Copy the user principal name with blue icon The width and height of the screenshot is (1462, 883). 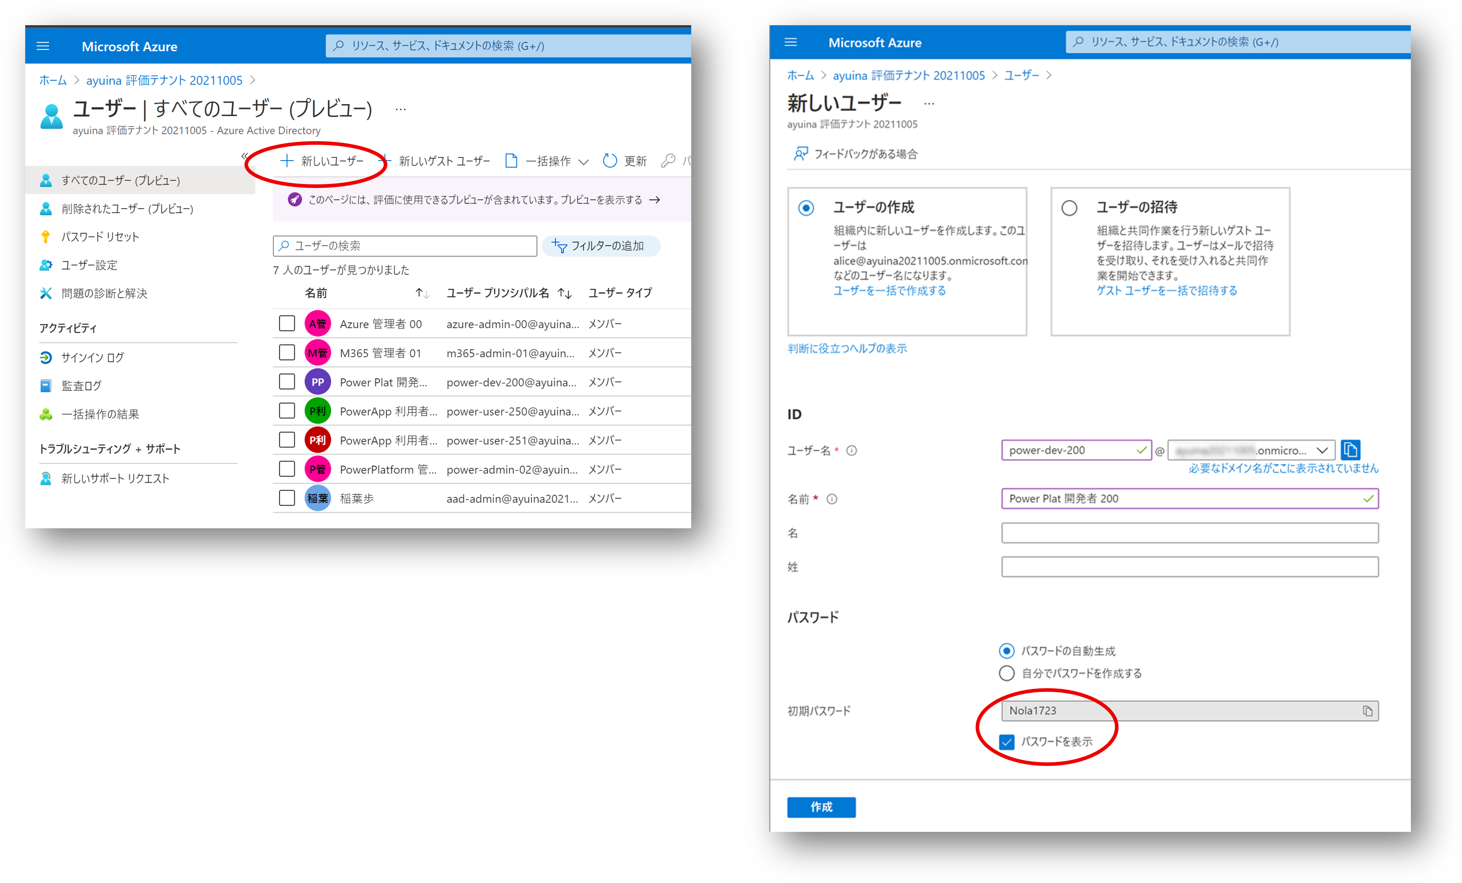pyautogui.click(x=1350, y=450)
